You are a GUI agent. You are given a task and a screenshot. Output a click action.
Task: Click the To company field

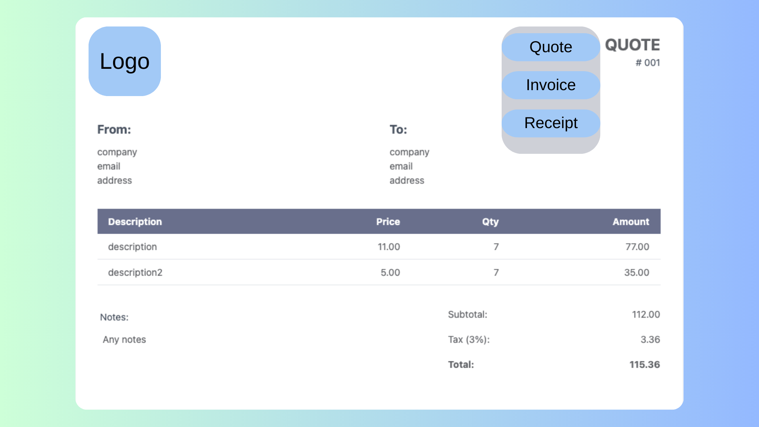[409, 152]
